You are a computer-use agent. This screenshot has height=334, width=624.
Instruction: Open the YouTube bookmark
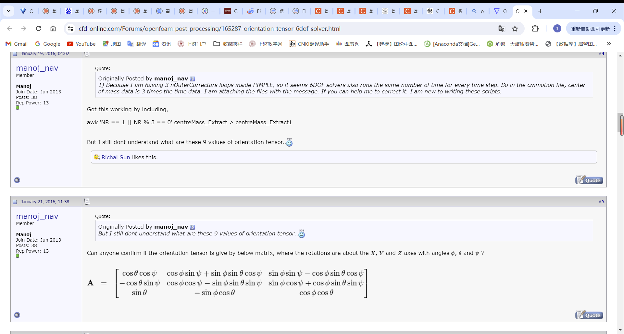[81, 44]
